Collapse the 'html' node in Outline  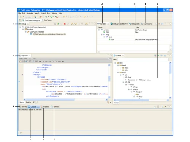pyautogui.click(x=115, y=63)
